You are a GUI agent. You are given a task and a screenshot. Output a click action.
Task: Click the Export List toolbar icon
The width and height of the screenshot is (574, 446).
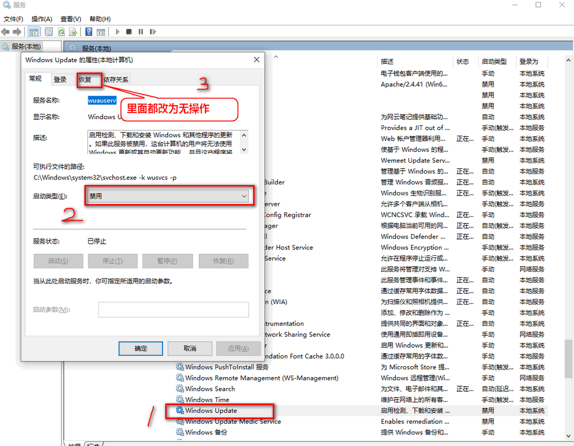click(73, 32)
